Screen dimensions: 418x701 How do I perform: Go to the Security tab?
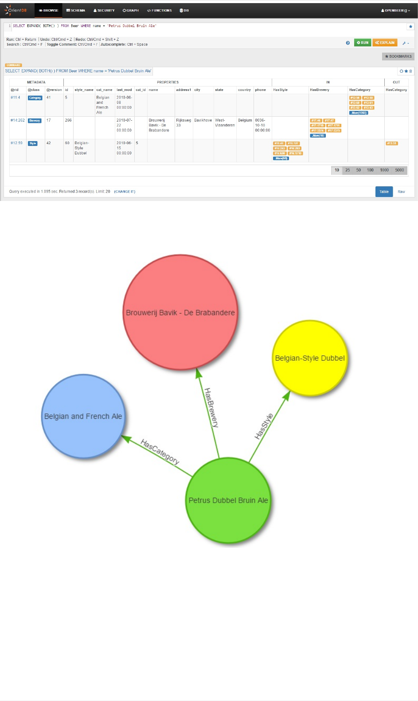tap(104, 10)
